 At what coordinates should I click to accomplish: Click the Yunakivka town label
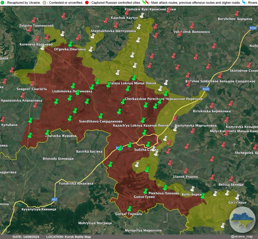tap(76, 183)
